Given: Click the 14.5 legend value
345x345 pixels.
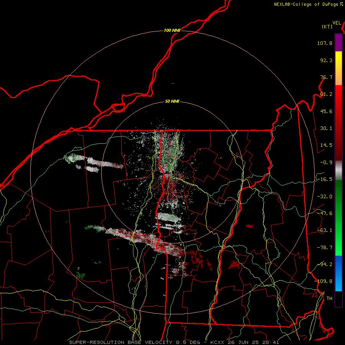Looking at the screenshot, I should pos(326,145).
